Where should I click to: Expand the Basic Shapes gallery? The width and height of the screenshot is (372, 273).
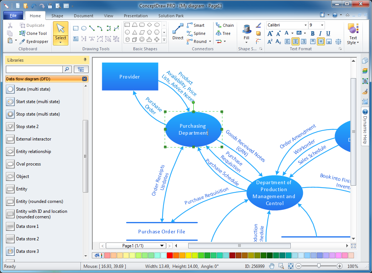164,40
